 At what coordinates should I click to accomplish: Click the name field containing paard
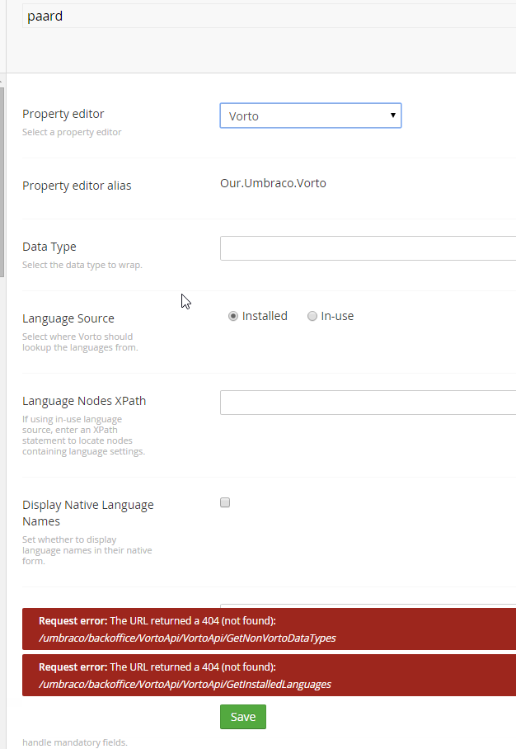(x=270, y=16)
